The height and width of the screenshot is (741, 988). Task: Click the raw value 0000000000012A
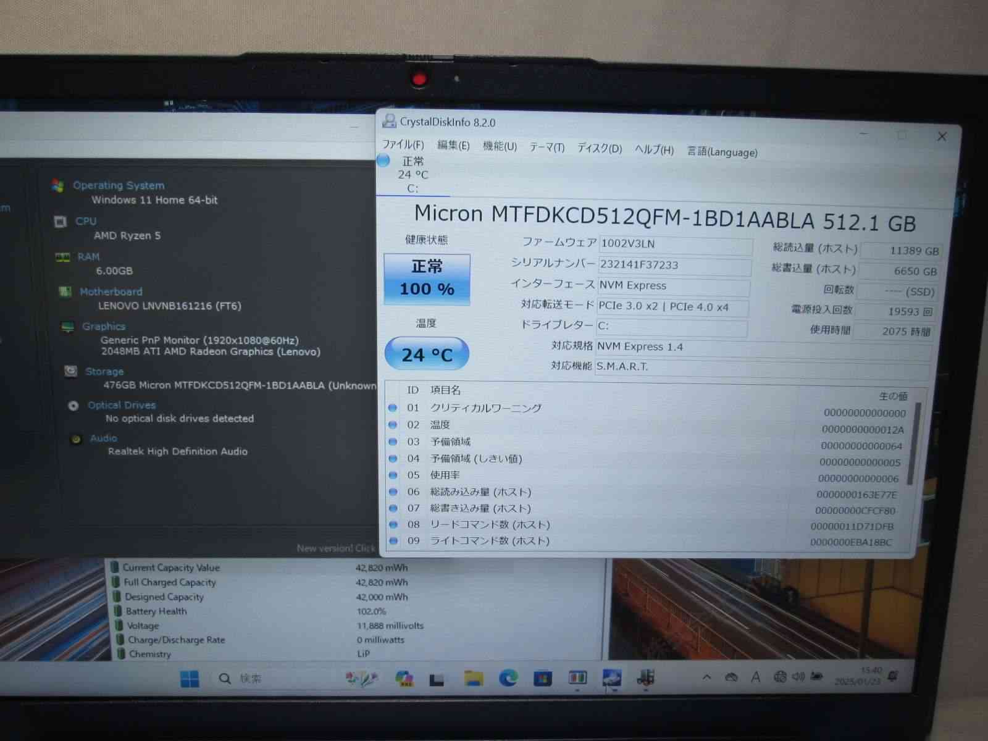coord(863,430)
